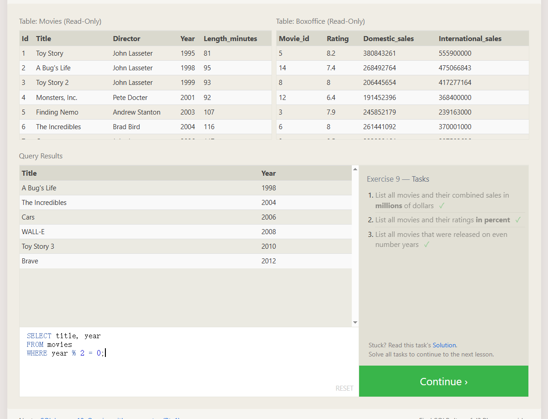
Task: Click Toy Story title in Movies table
Action: pyautogui.click(x=50, y=53)
